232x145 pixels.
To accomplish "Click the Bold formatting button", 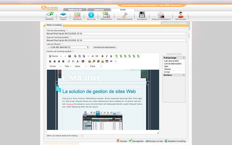I will (x=102, y=56).
